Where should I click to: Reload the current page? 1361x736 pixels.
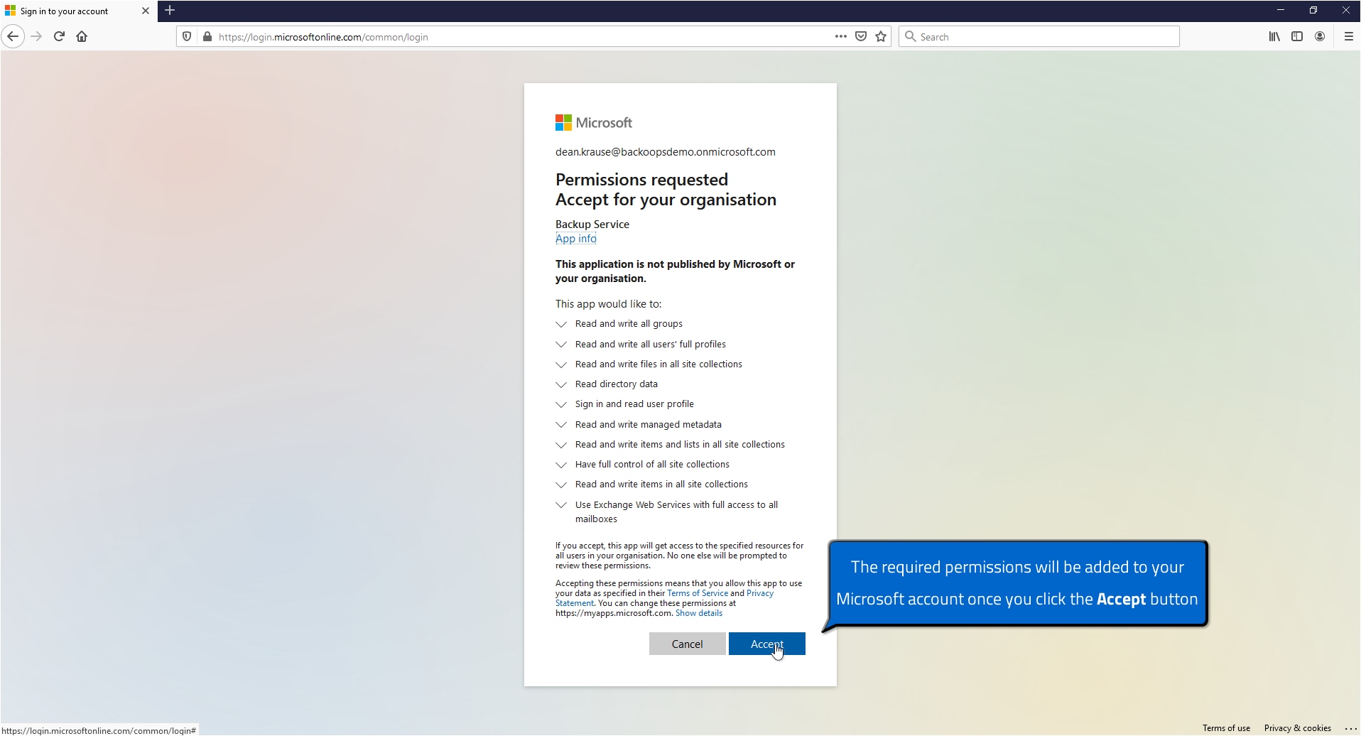[59, 36]
